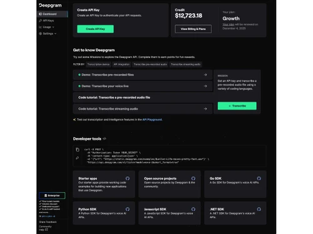Screen dimensions: 313x234
Task: Click arrow on Transcribe streaming audio row
Action: (x=205, y=109)
